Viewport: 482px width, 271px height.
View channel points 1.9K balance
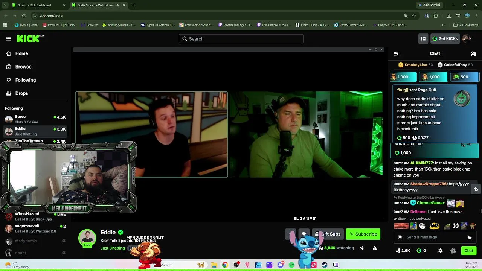403,251
